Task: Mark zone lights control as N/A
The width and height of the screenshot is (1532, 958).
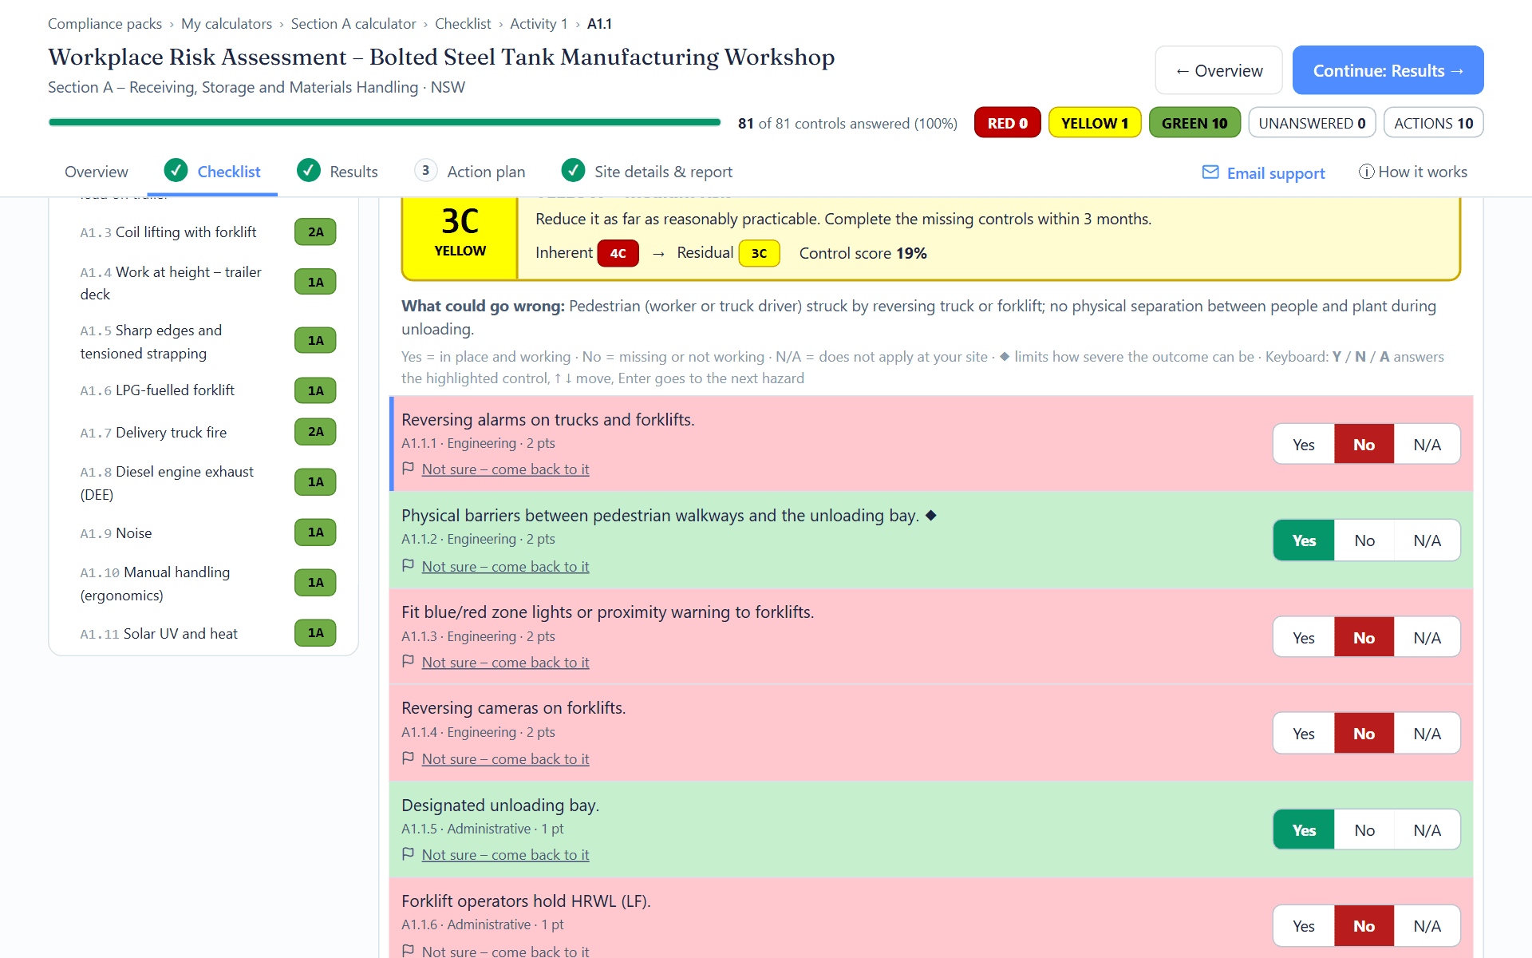Action: pyautogui.click(x=1427, y=637)
